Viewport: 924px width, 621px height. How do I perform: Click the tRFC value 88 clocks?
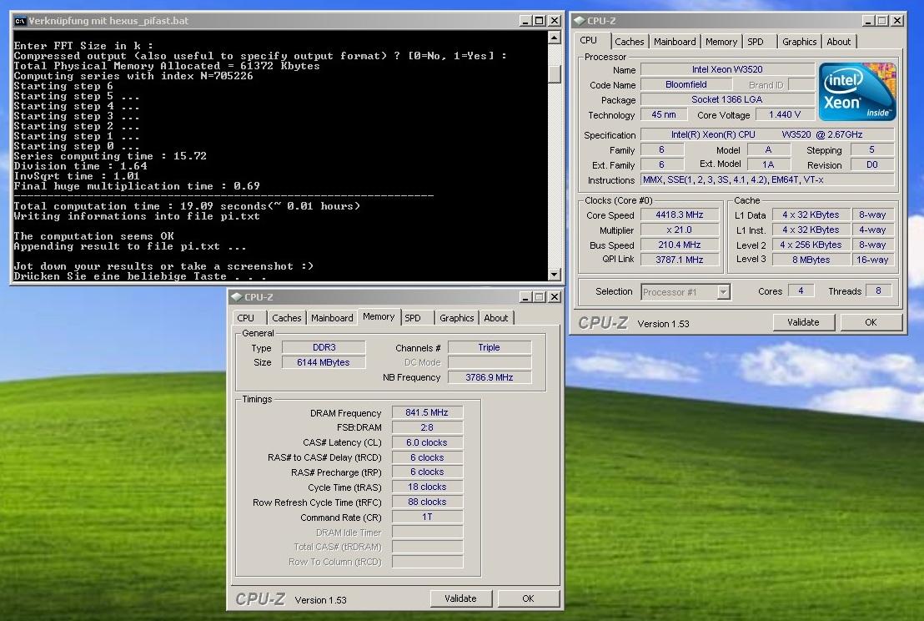pyautogui.click(x=427, y=502)
